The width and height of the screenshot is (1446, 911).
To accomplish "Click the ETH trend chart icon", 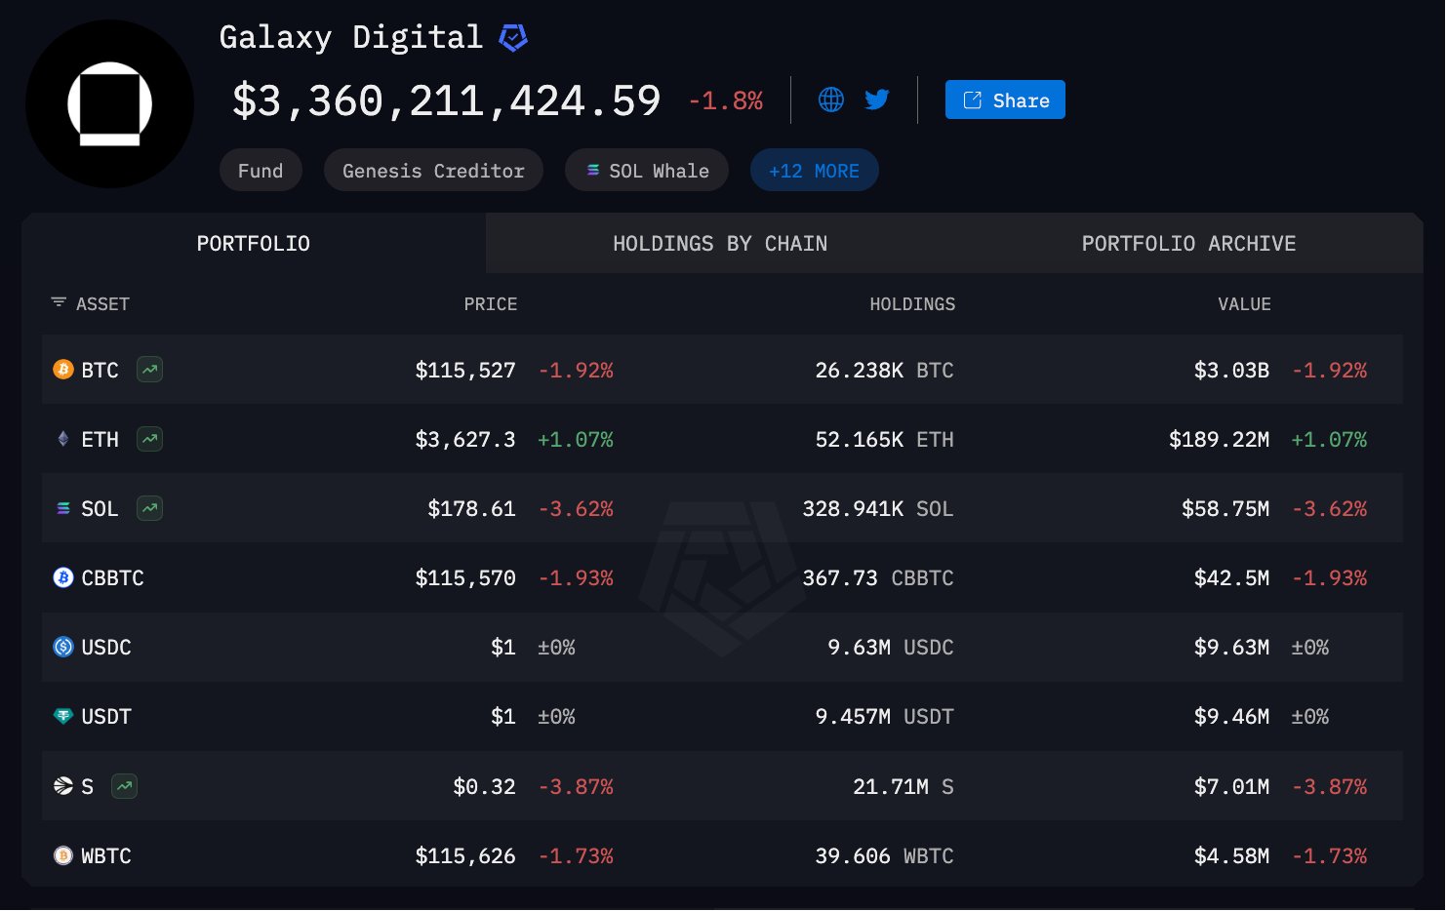I will coord(149,439).
